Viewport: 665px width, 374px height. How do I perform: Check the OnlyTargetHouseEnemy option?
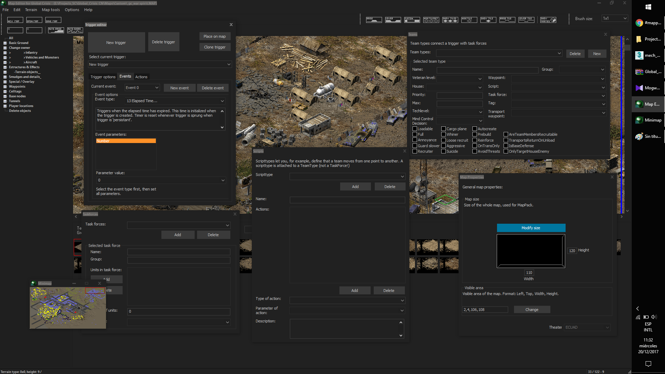click(506, 151)
